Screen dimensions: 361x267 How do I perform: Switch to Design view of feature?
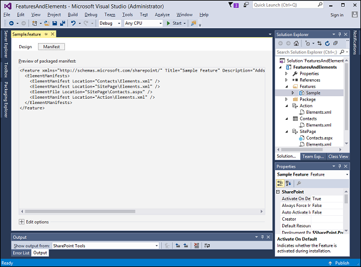(25, 46)
